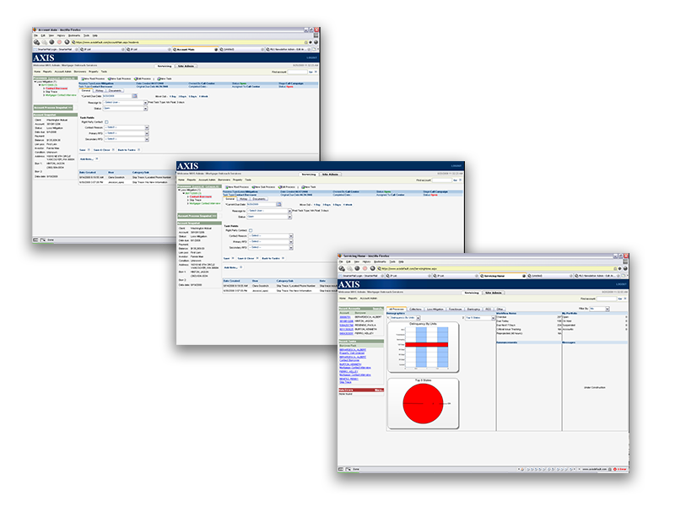
Task: Reload the Servicing Home page in Firefox
Action: tap(357, 269)
